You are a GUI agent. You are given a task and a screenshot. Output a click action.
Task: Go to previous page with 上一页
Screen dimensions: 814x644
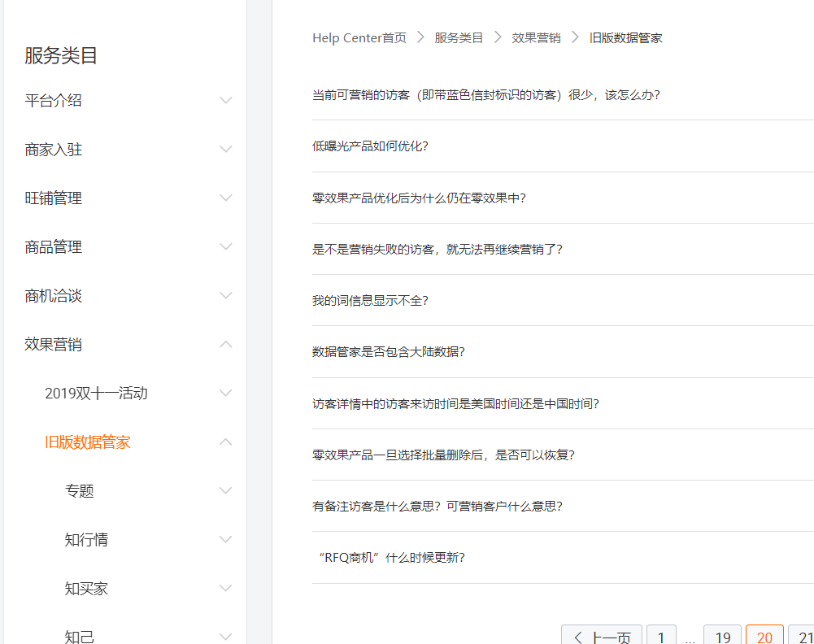coord(602,636)
